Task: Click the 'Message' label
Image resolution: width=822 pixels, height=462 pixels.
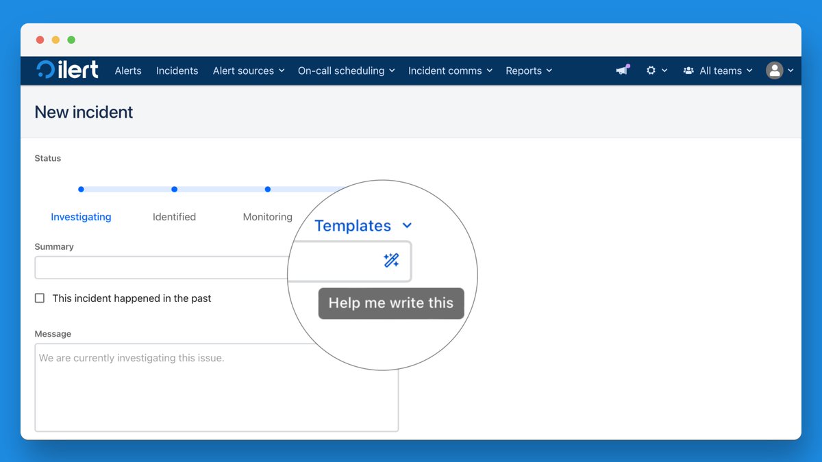Action: tap(53, 334)
